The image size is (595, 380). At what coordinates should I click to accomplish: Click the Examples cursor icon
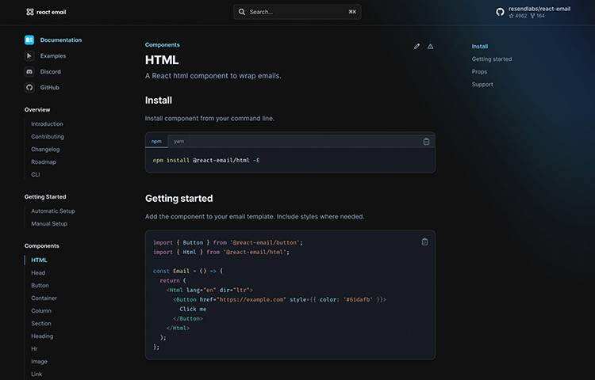tap(29, 56)
